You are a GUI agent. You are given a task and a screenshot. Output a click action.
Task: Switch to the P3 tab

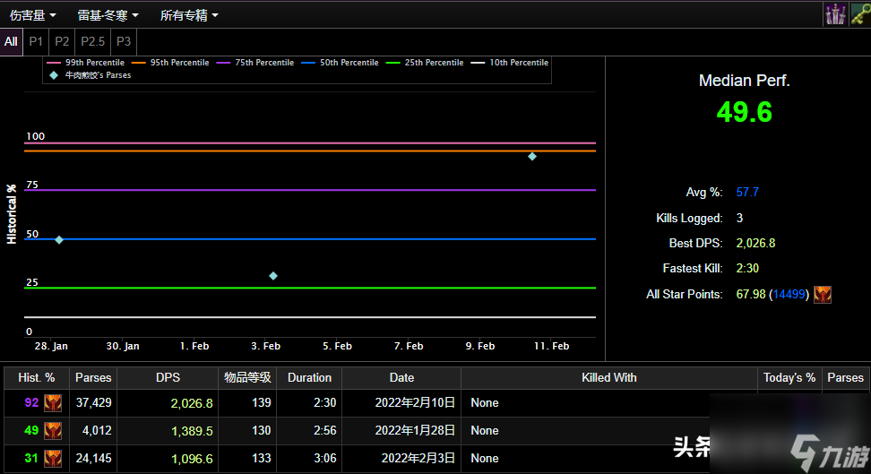pos(124,42)
